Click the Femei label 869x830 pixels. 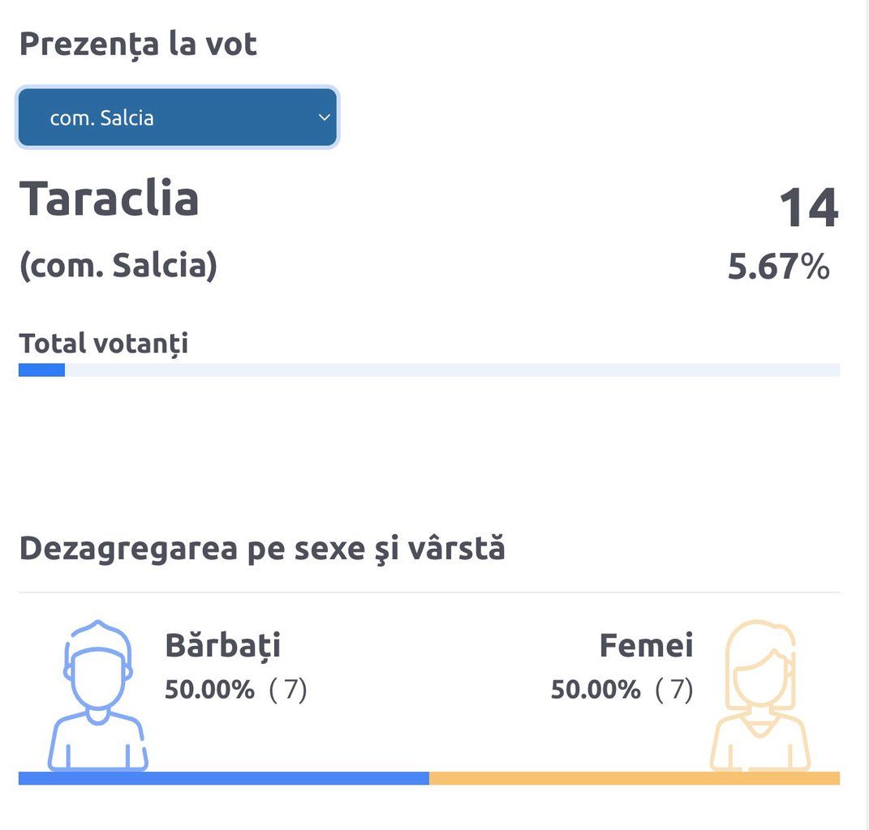pos(646,646)
